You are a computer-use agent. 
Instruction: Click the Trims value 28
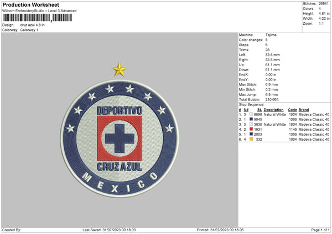pyautogui.click(x=267, y=50)
